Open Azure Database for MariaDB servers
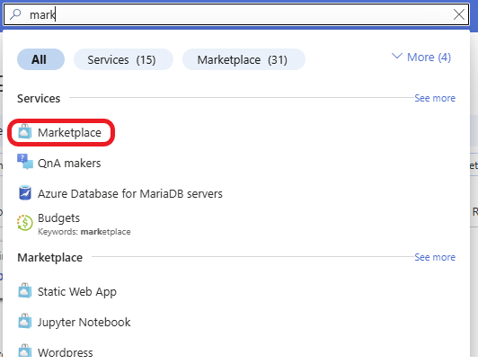 tap(130, 193)
